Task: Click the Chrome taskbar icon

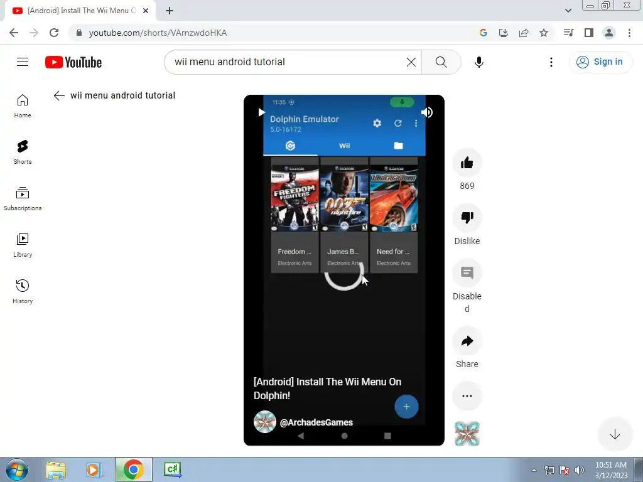Action: click(133, 469)
